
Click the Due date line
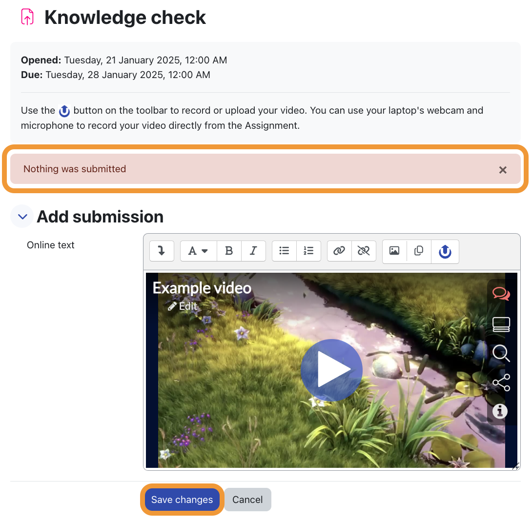pos(115,75)
